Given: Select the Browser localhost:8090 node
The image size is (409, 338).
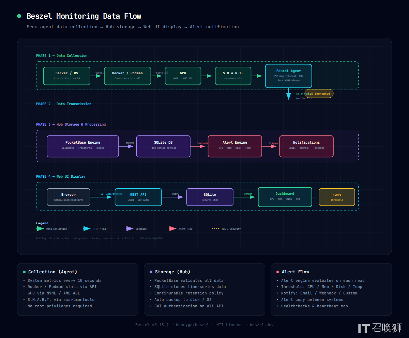Looking at the screenshot, I should [69, 197].
